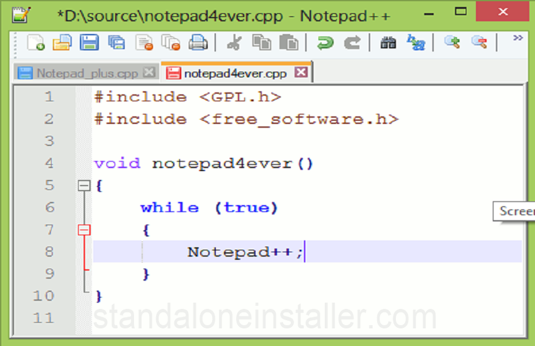Click "notepad4ever()" function name
535x346 pixels.
(x=232, y=164)
